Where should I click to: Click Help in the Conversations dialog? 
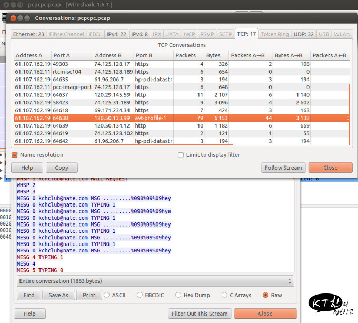point(27,168)
